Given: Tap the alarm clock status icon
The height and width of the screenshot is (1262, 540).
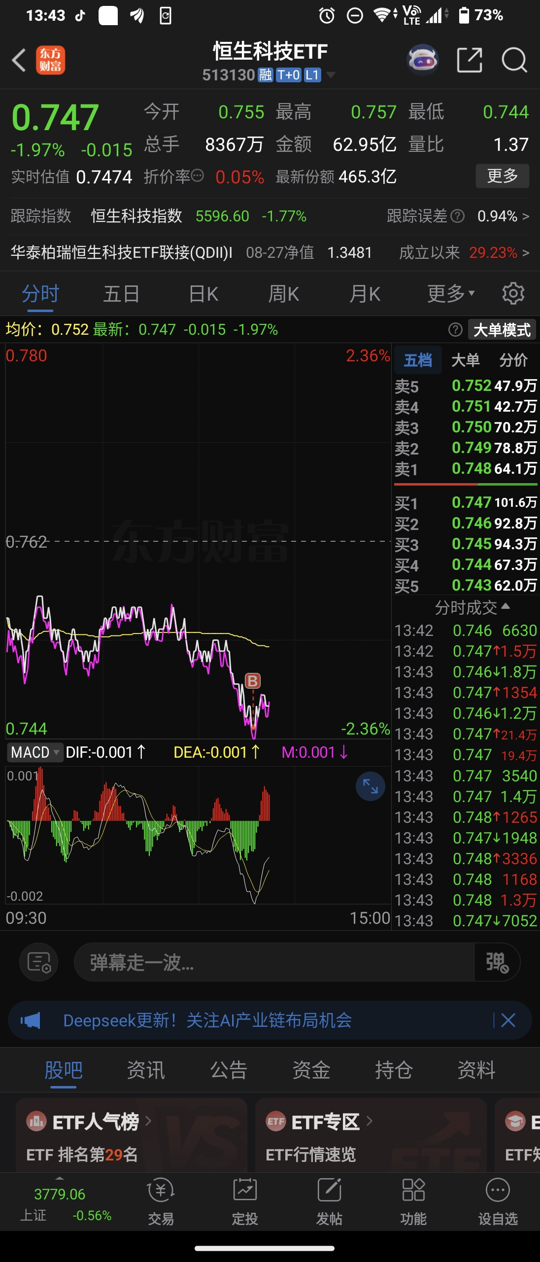Looking at the screenshot, I should point(327,16).
